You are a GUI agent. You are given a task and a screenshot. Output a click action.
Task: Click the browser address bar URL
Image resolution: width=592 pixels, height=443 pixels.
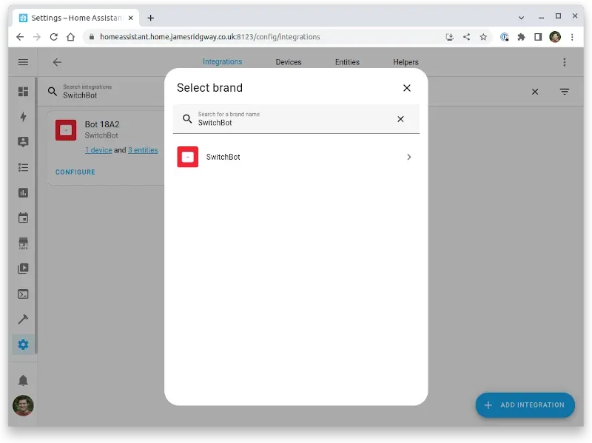[210, 37]
